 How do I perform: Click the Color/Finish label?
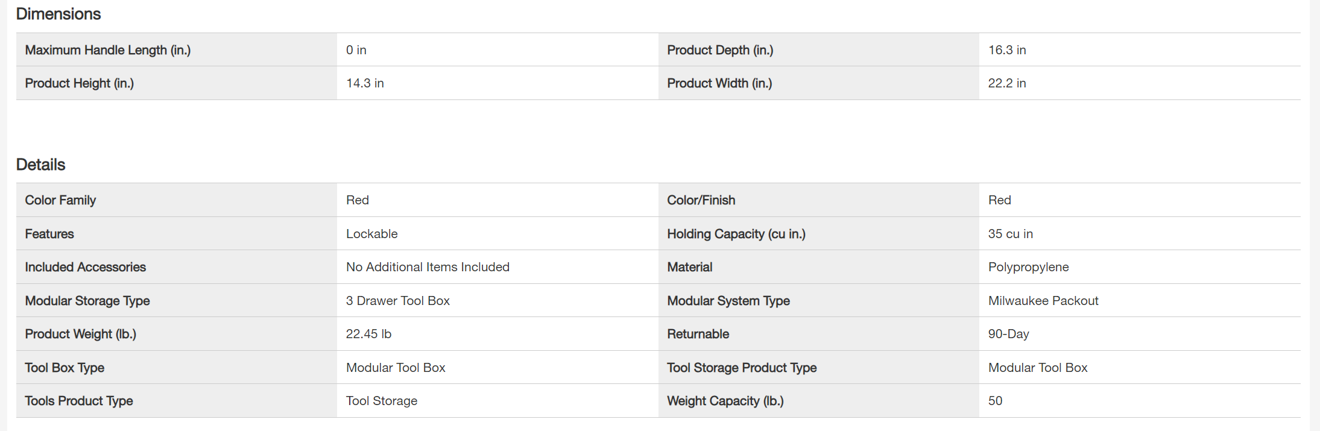[701, 200]
